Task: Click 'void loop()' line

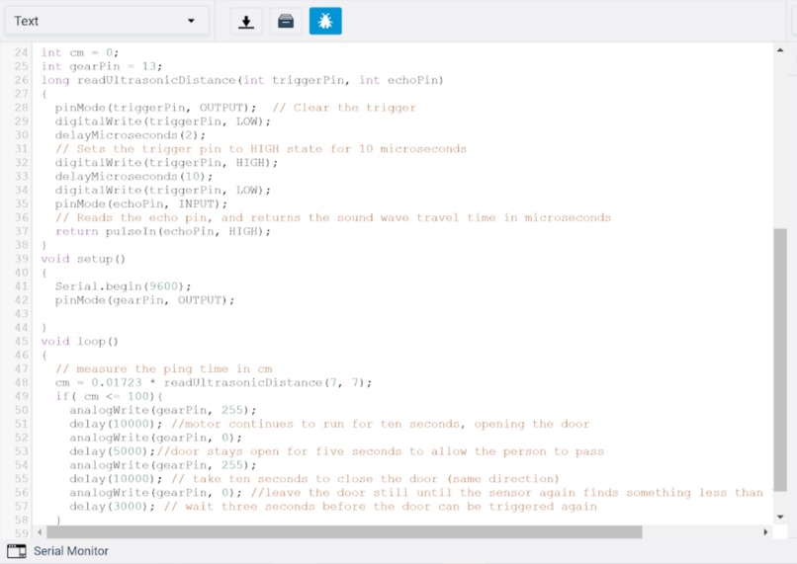Action: tap(79, 341)
